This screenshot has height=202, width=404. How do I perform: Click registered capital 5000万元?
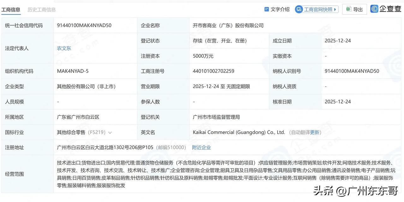tap(203, 56)
